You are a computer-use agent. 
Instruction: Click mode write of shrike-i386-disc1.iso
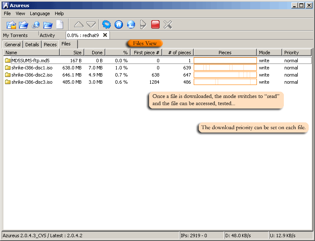tap(264, 68)
